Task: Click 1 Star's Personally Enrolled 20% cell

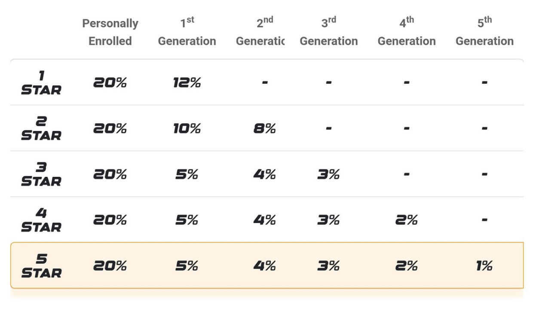Action: coord(110,83)
